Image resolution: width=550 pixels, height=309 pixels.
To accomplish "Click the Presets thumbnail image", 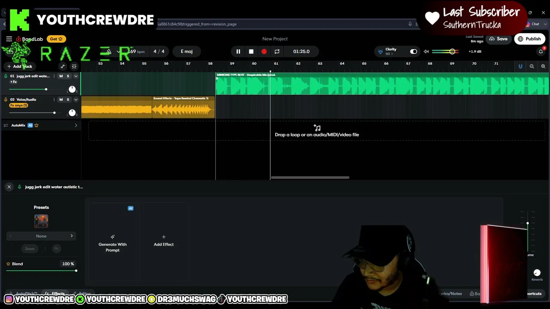I will click(x=41, y=221).
